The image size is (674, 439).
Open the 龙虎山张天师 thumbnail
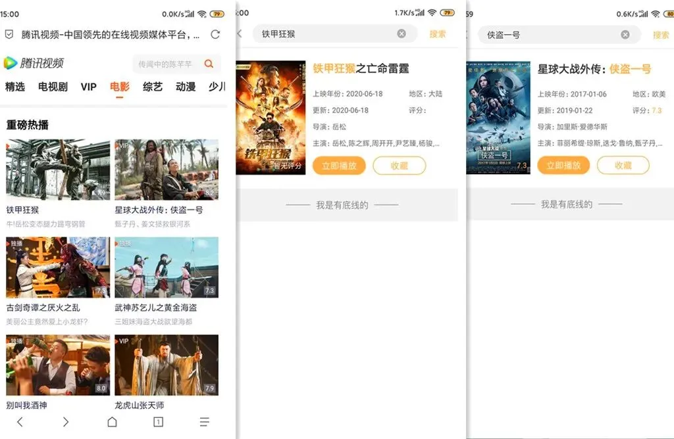click(x=167, y=365)
